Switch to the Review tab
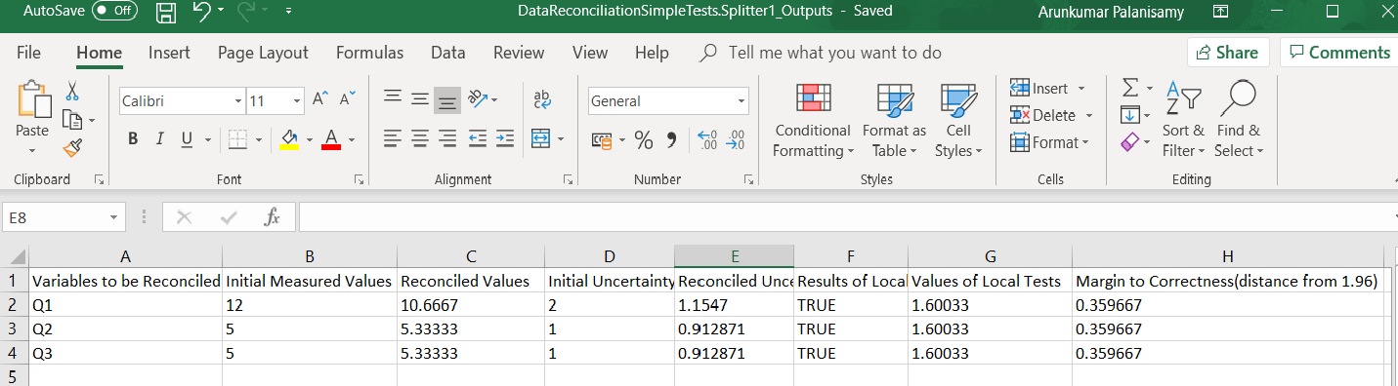The image size is (1398, 386). pos(519,53)
